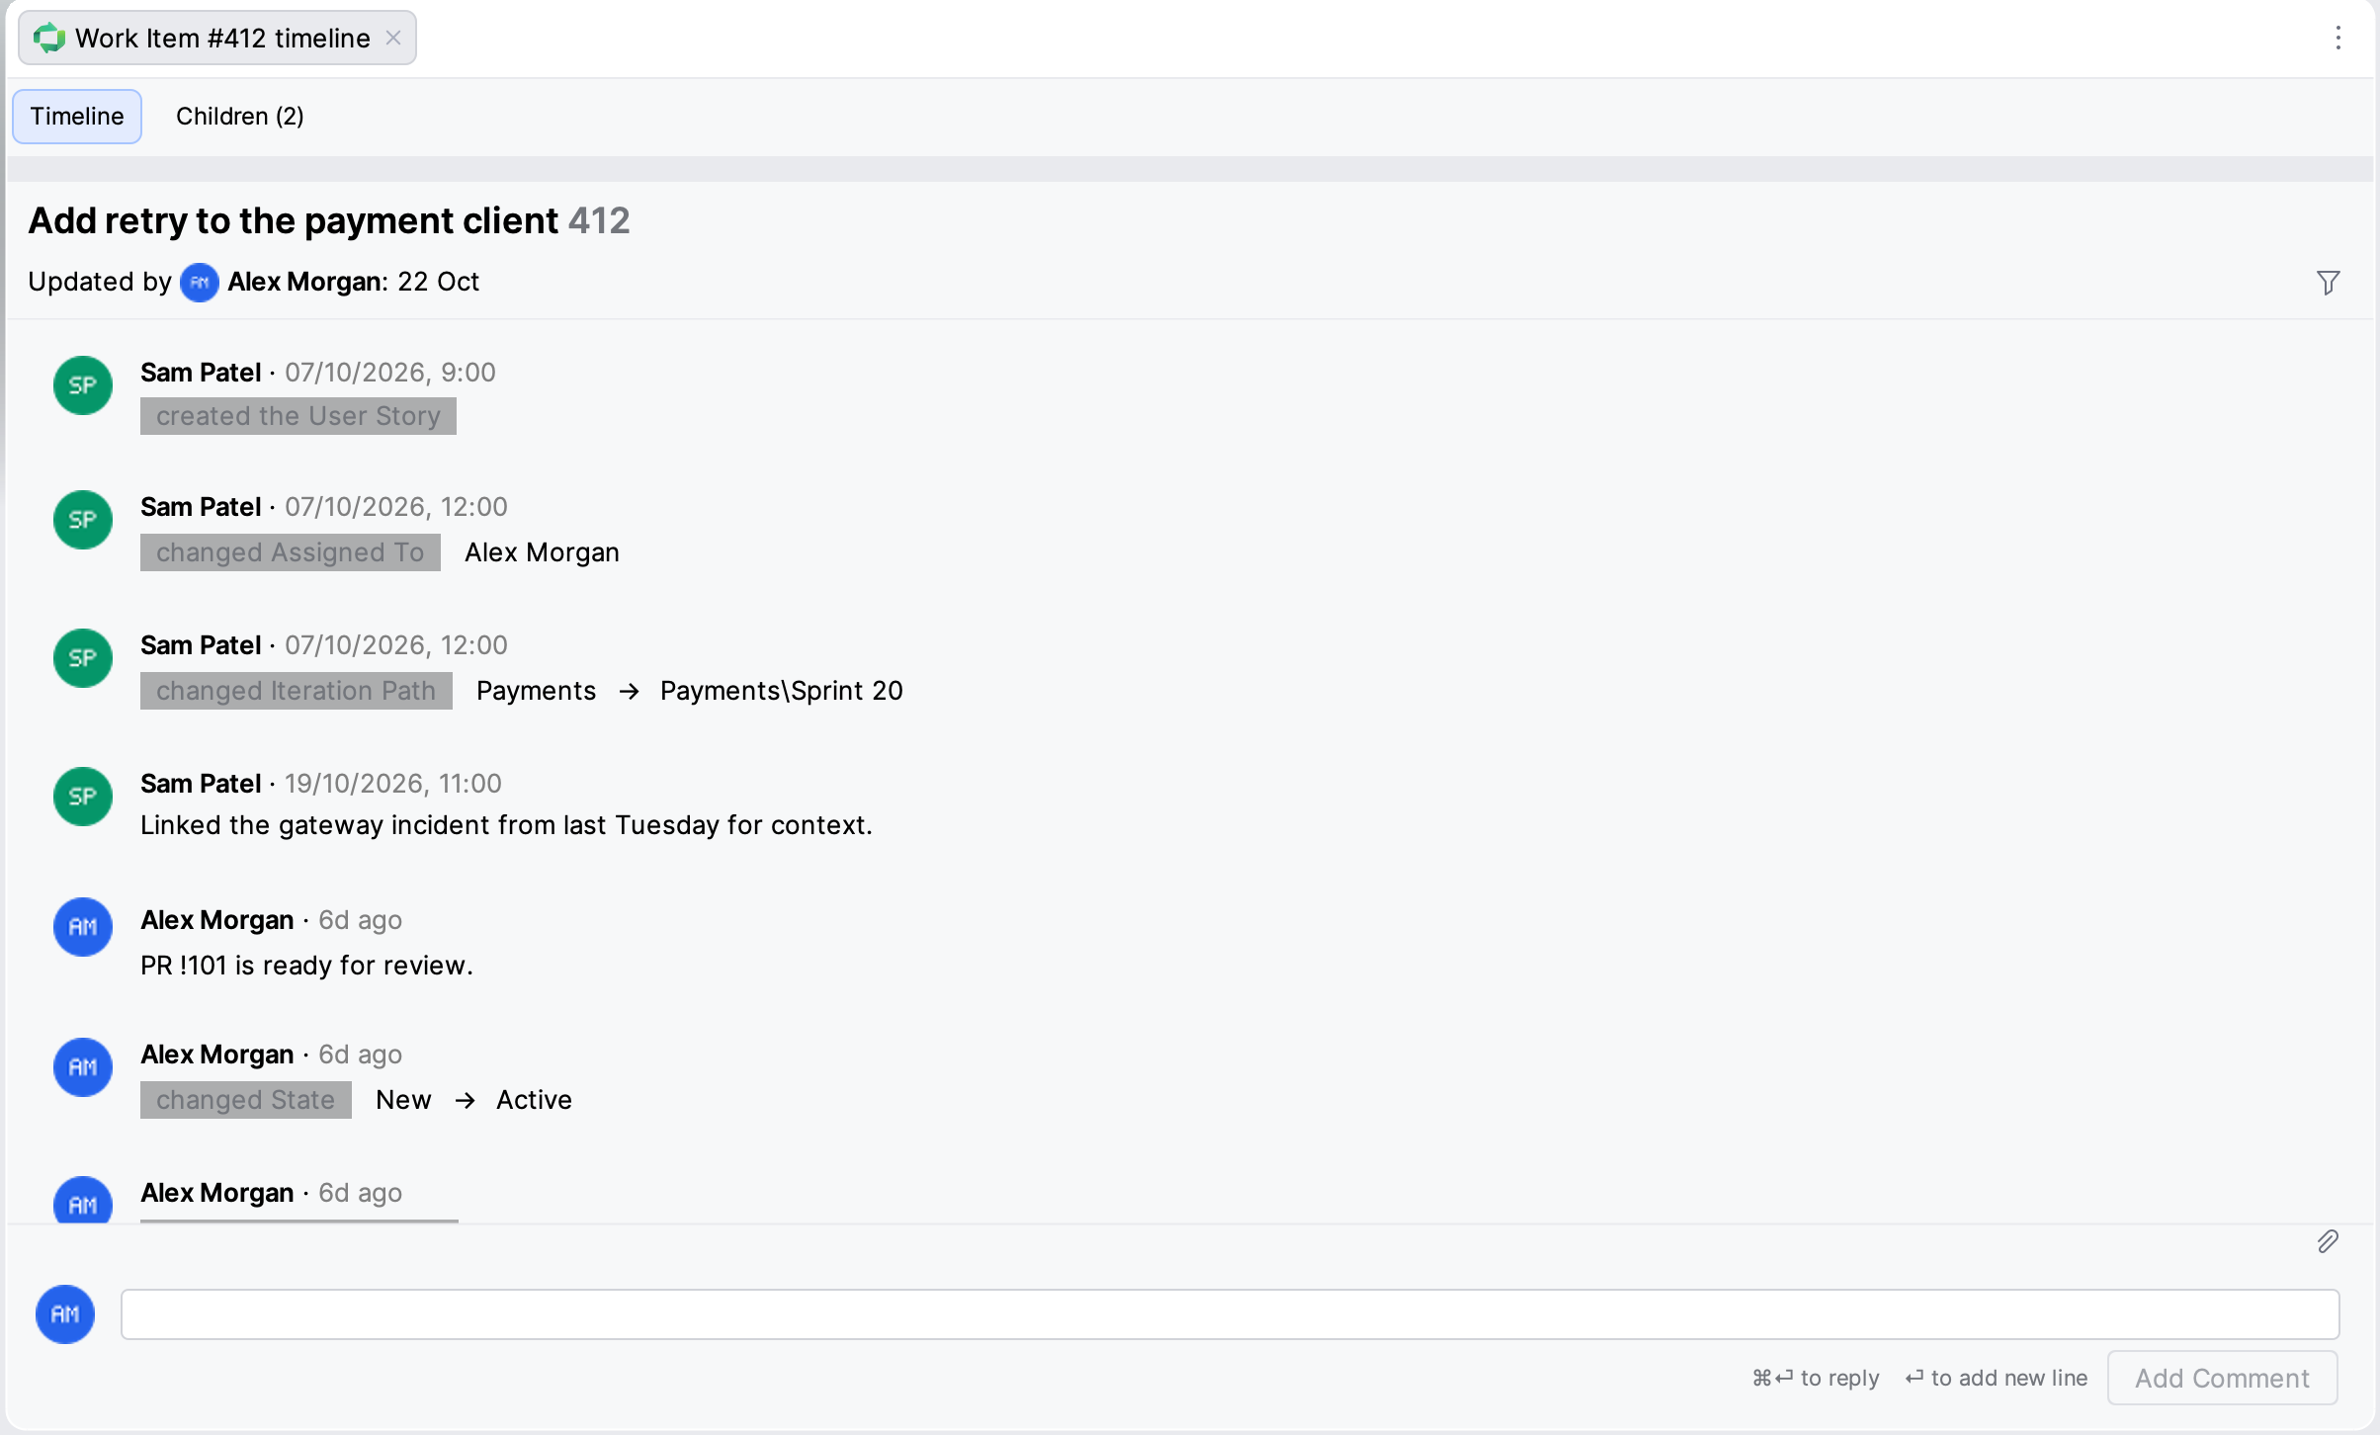Screen dimensions: 2380x1435
Task: Click Alex Morgan avatar on PR !101 comment
Action: 83,927
